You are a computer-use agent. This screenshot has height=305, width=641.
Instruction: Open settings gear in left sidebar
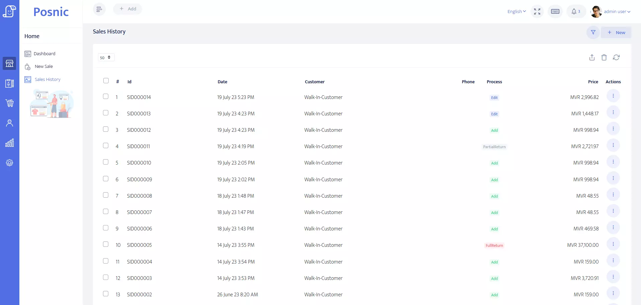point(9,163)
